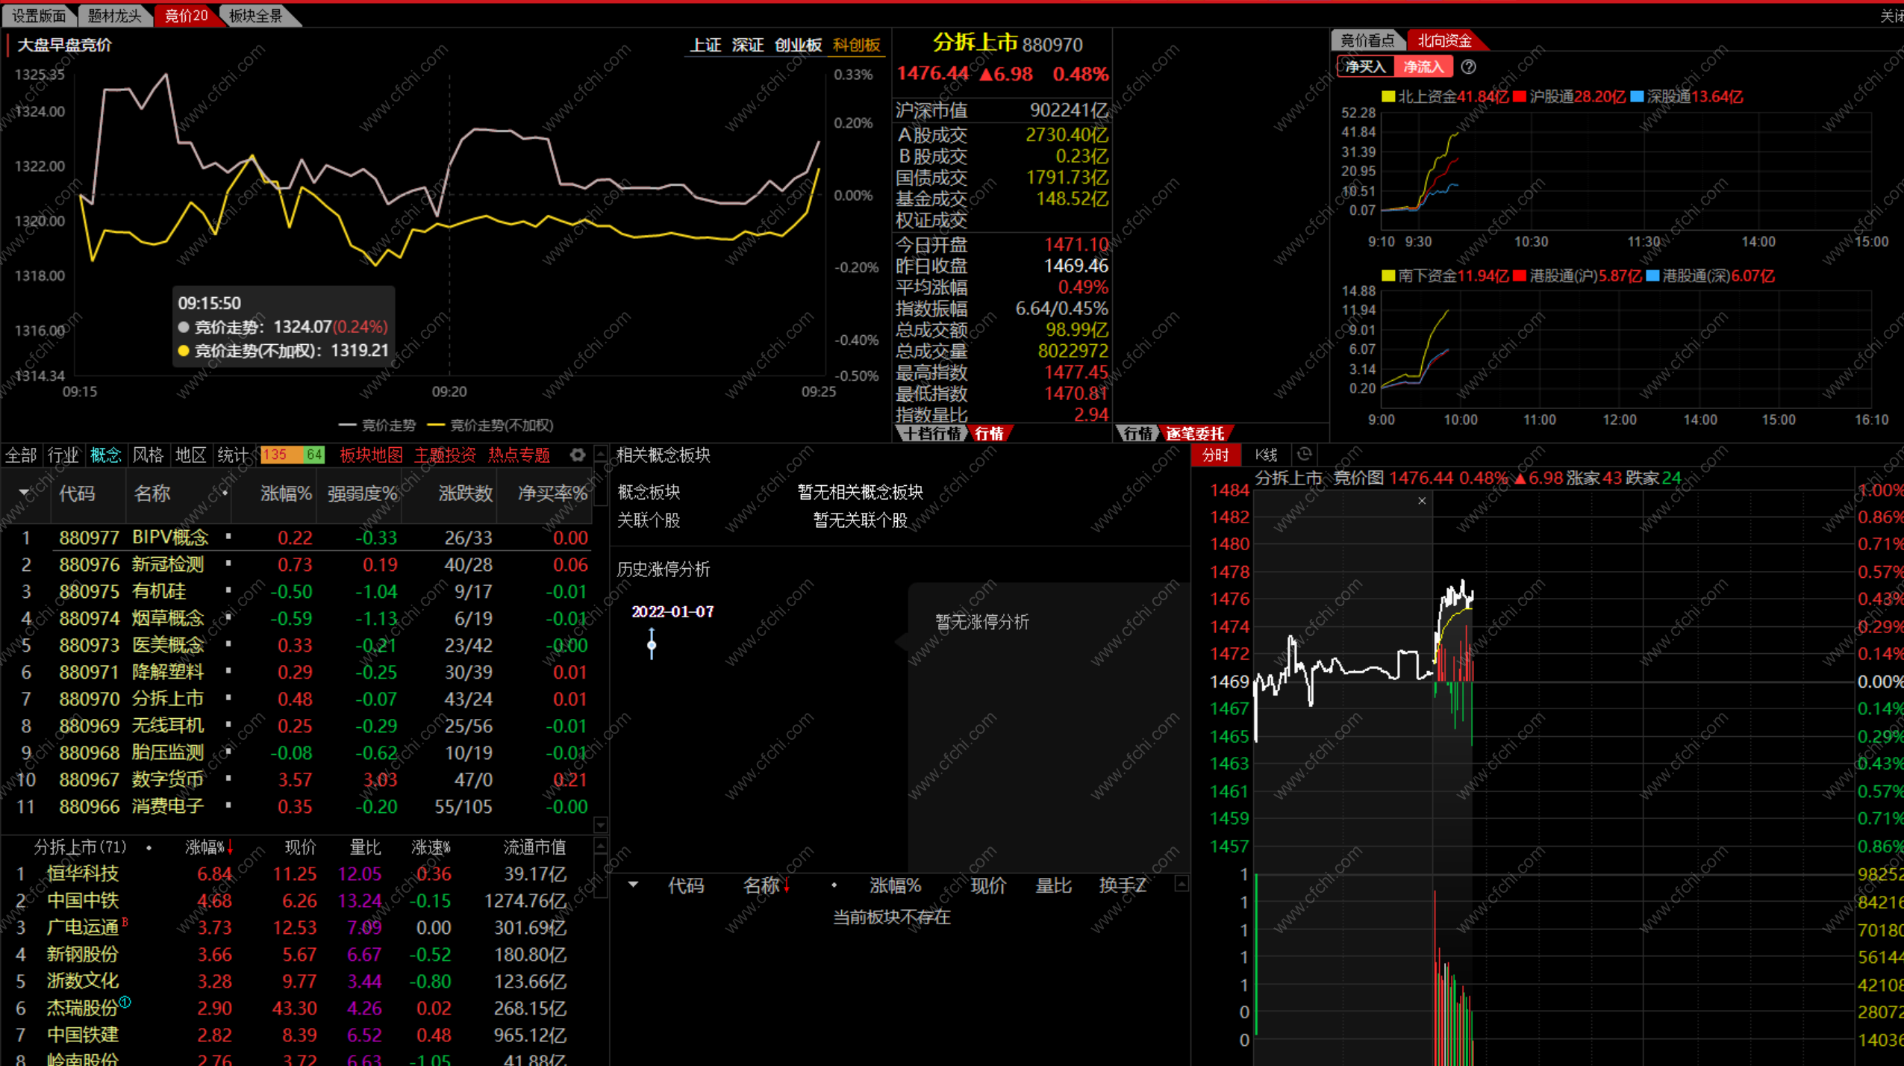
Task: Select the 净流入 toggle option
Action: [1423, 67]
